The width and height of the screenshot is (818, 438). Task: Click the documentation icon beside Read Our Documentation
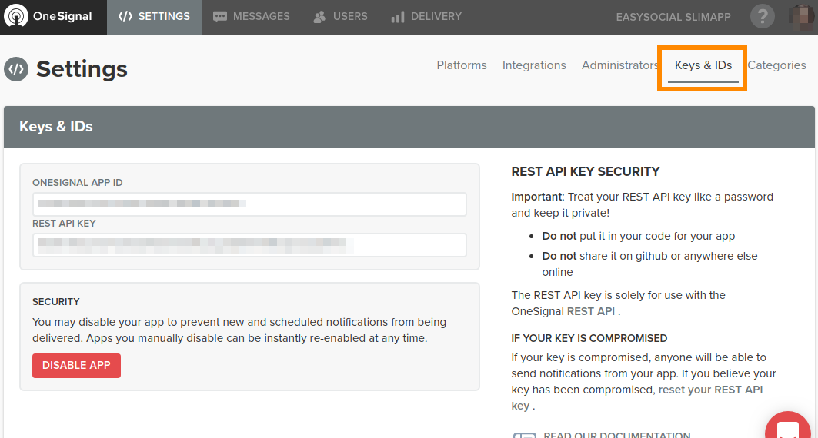coord(524,435)
